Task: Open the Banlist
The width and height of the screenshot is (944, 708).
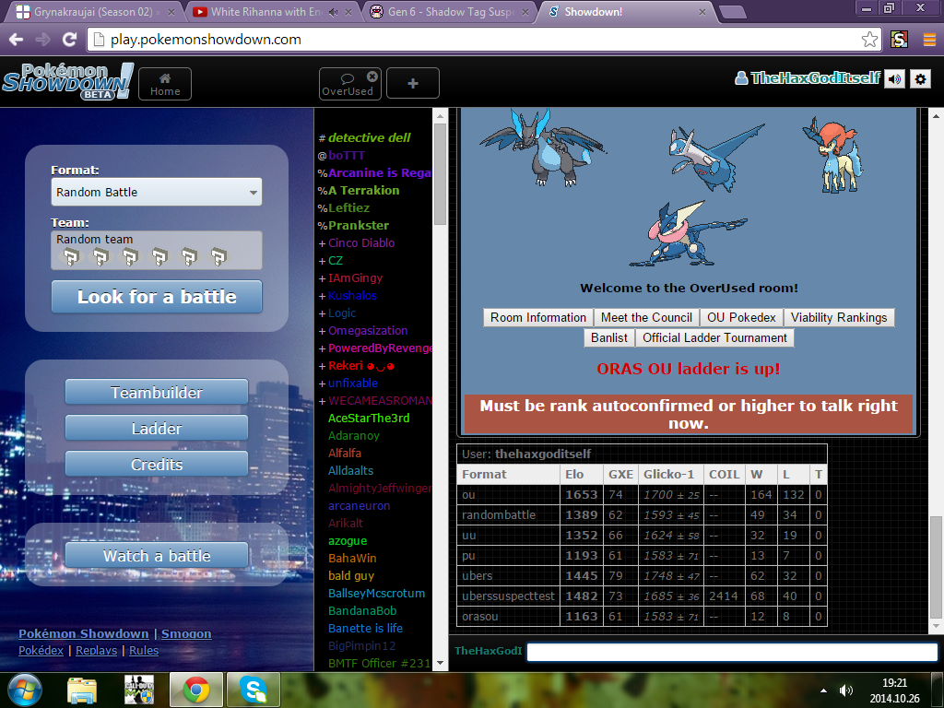Action: [x=609, y=337]
